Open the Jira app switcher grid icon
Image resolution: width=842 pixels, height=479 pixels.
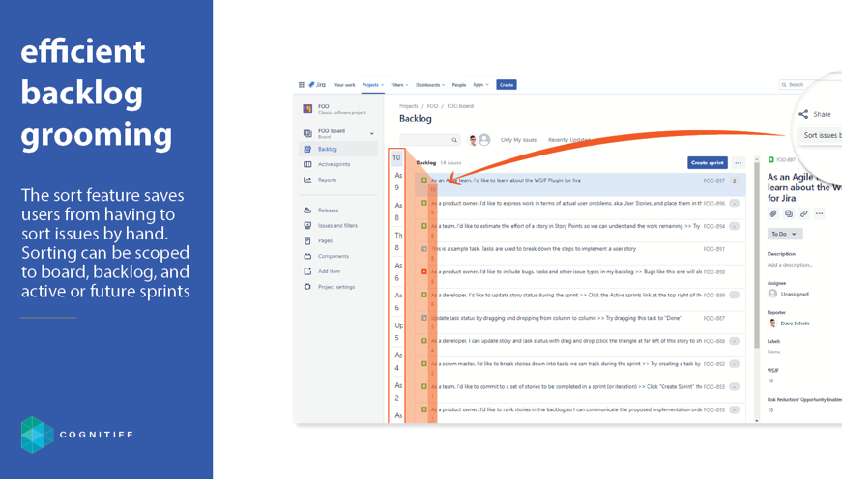(302, 85)
